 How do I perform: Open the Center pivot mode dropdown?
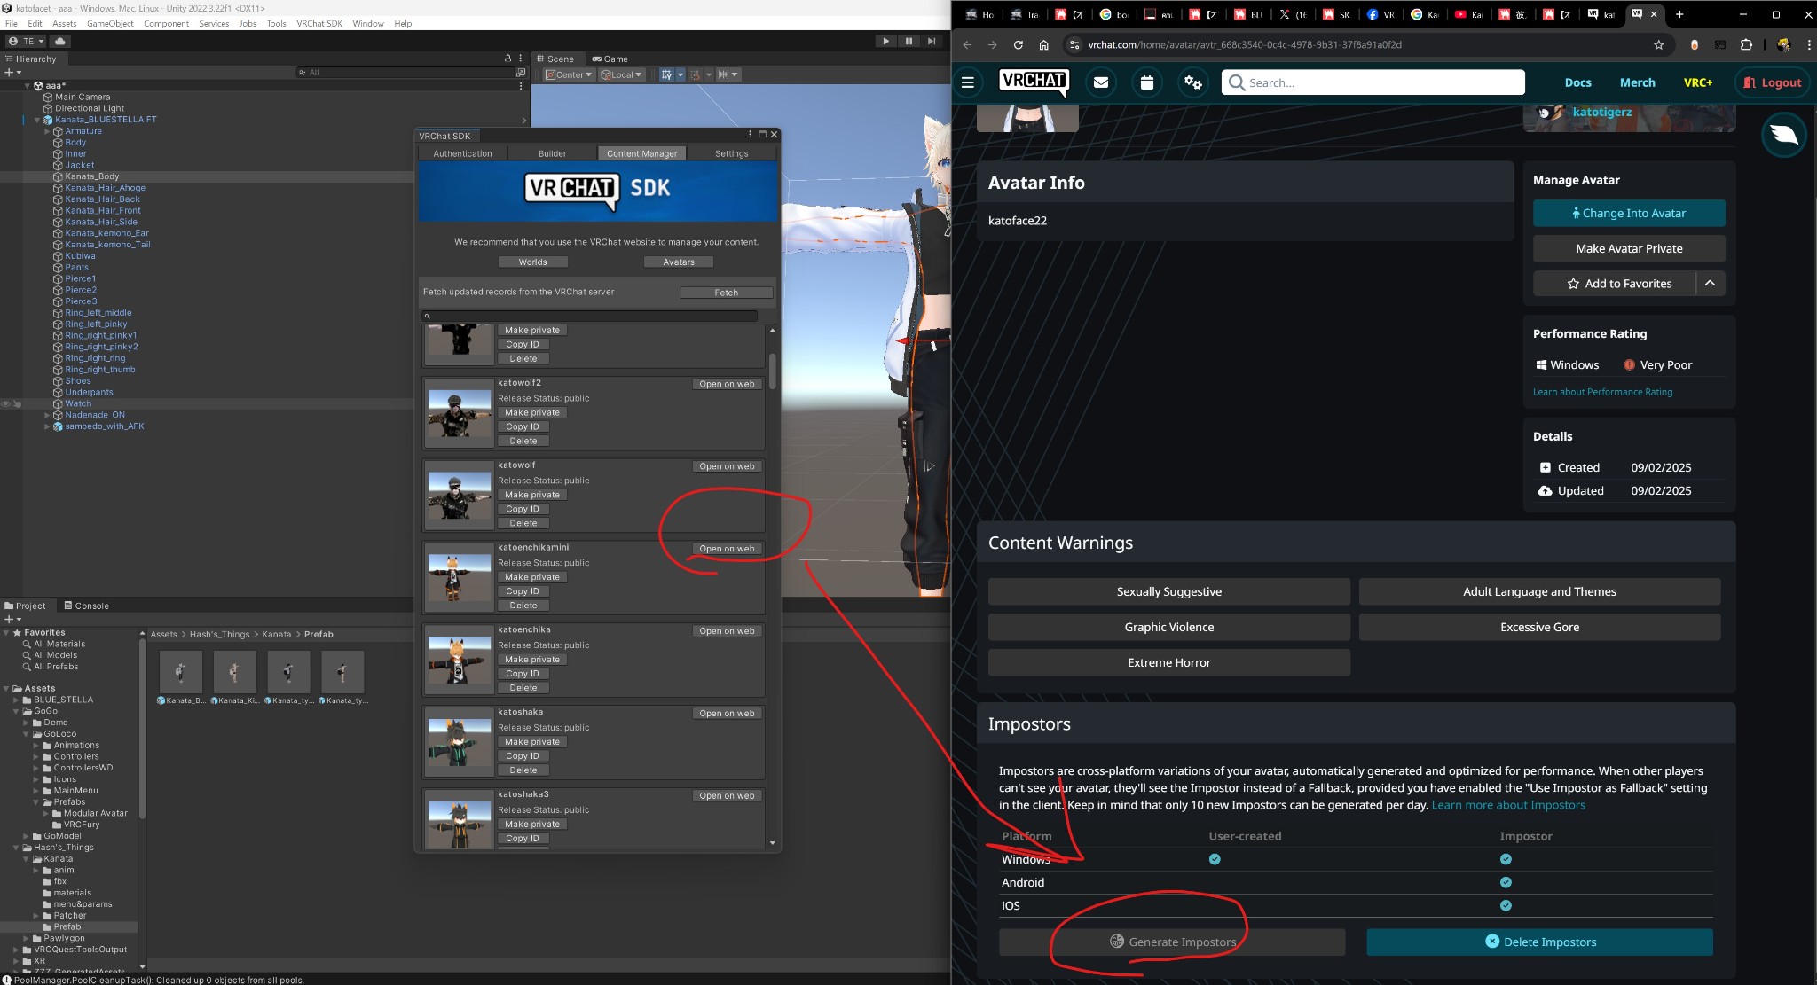click(x=569, y=74)
